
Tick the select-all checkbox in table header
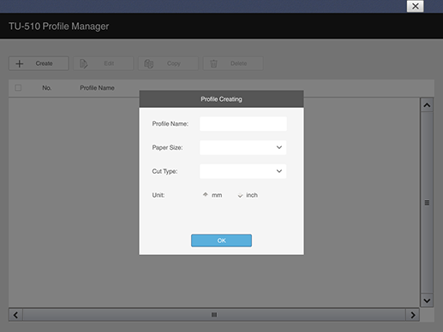(18, 88)
